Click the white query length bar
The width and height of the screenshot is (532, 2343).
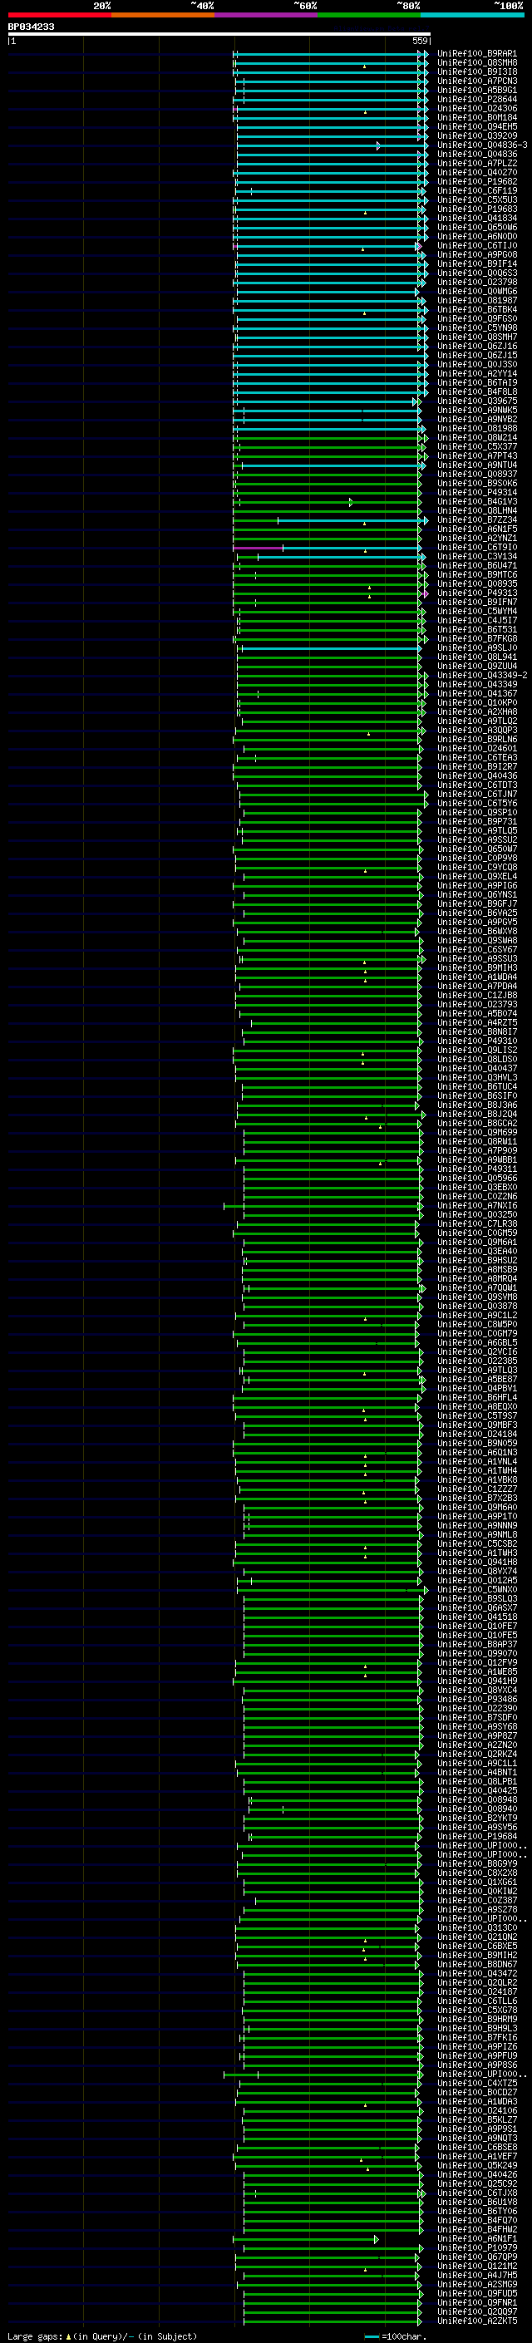tap(219, 33)
